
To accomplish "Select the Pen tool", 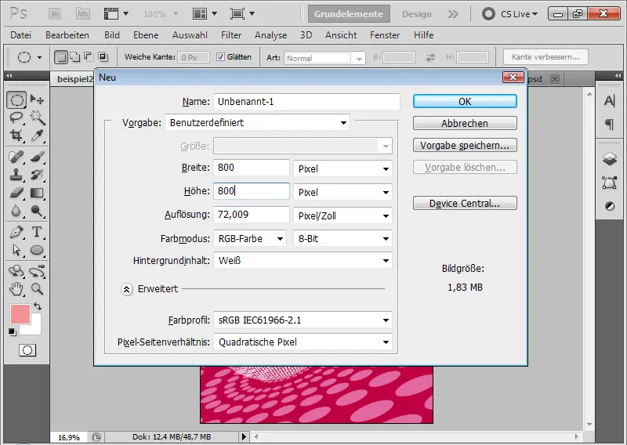I will coord(16,232).
